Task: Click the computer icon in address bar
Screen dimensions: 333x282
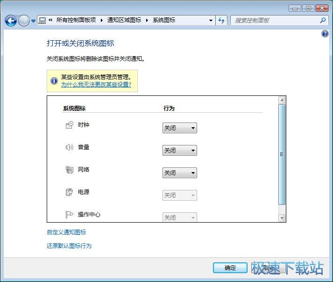Action: [42, 21]
